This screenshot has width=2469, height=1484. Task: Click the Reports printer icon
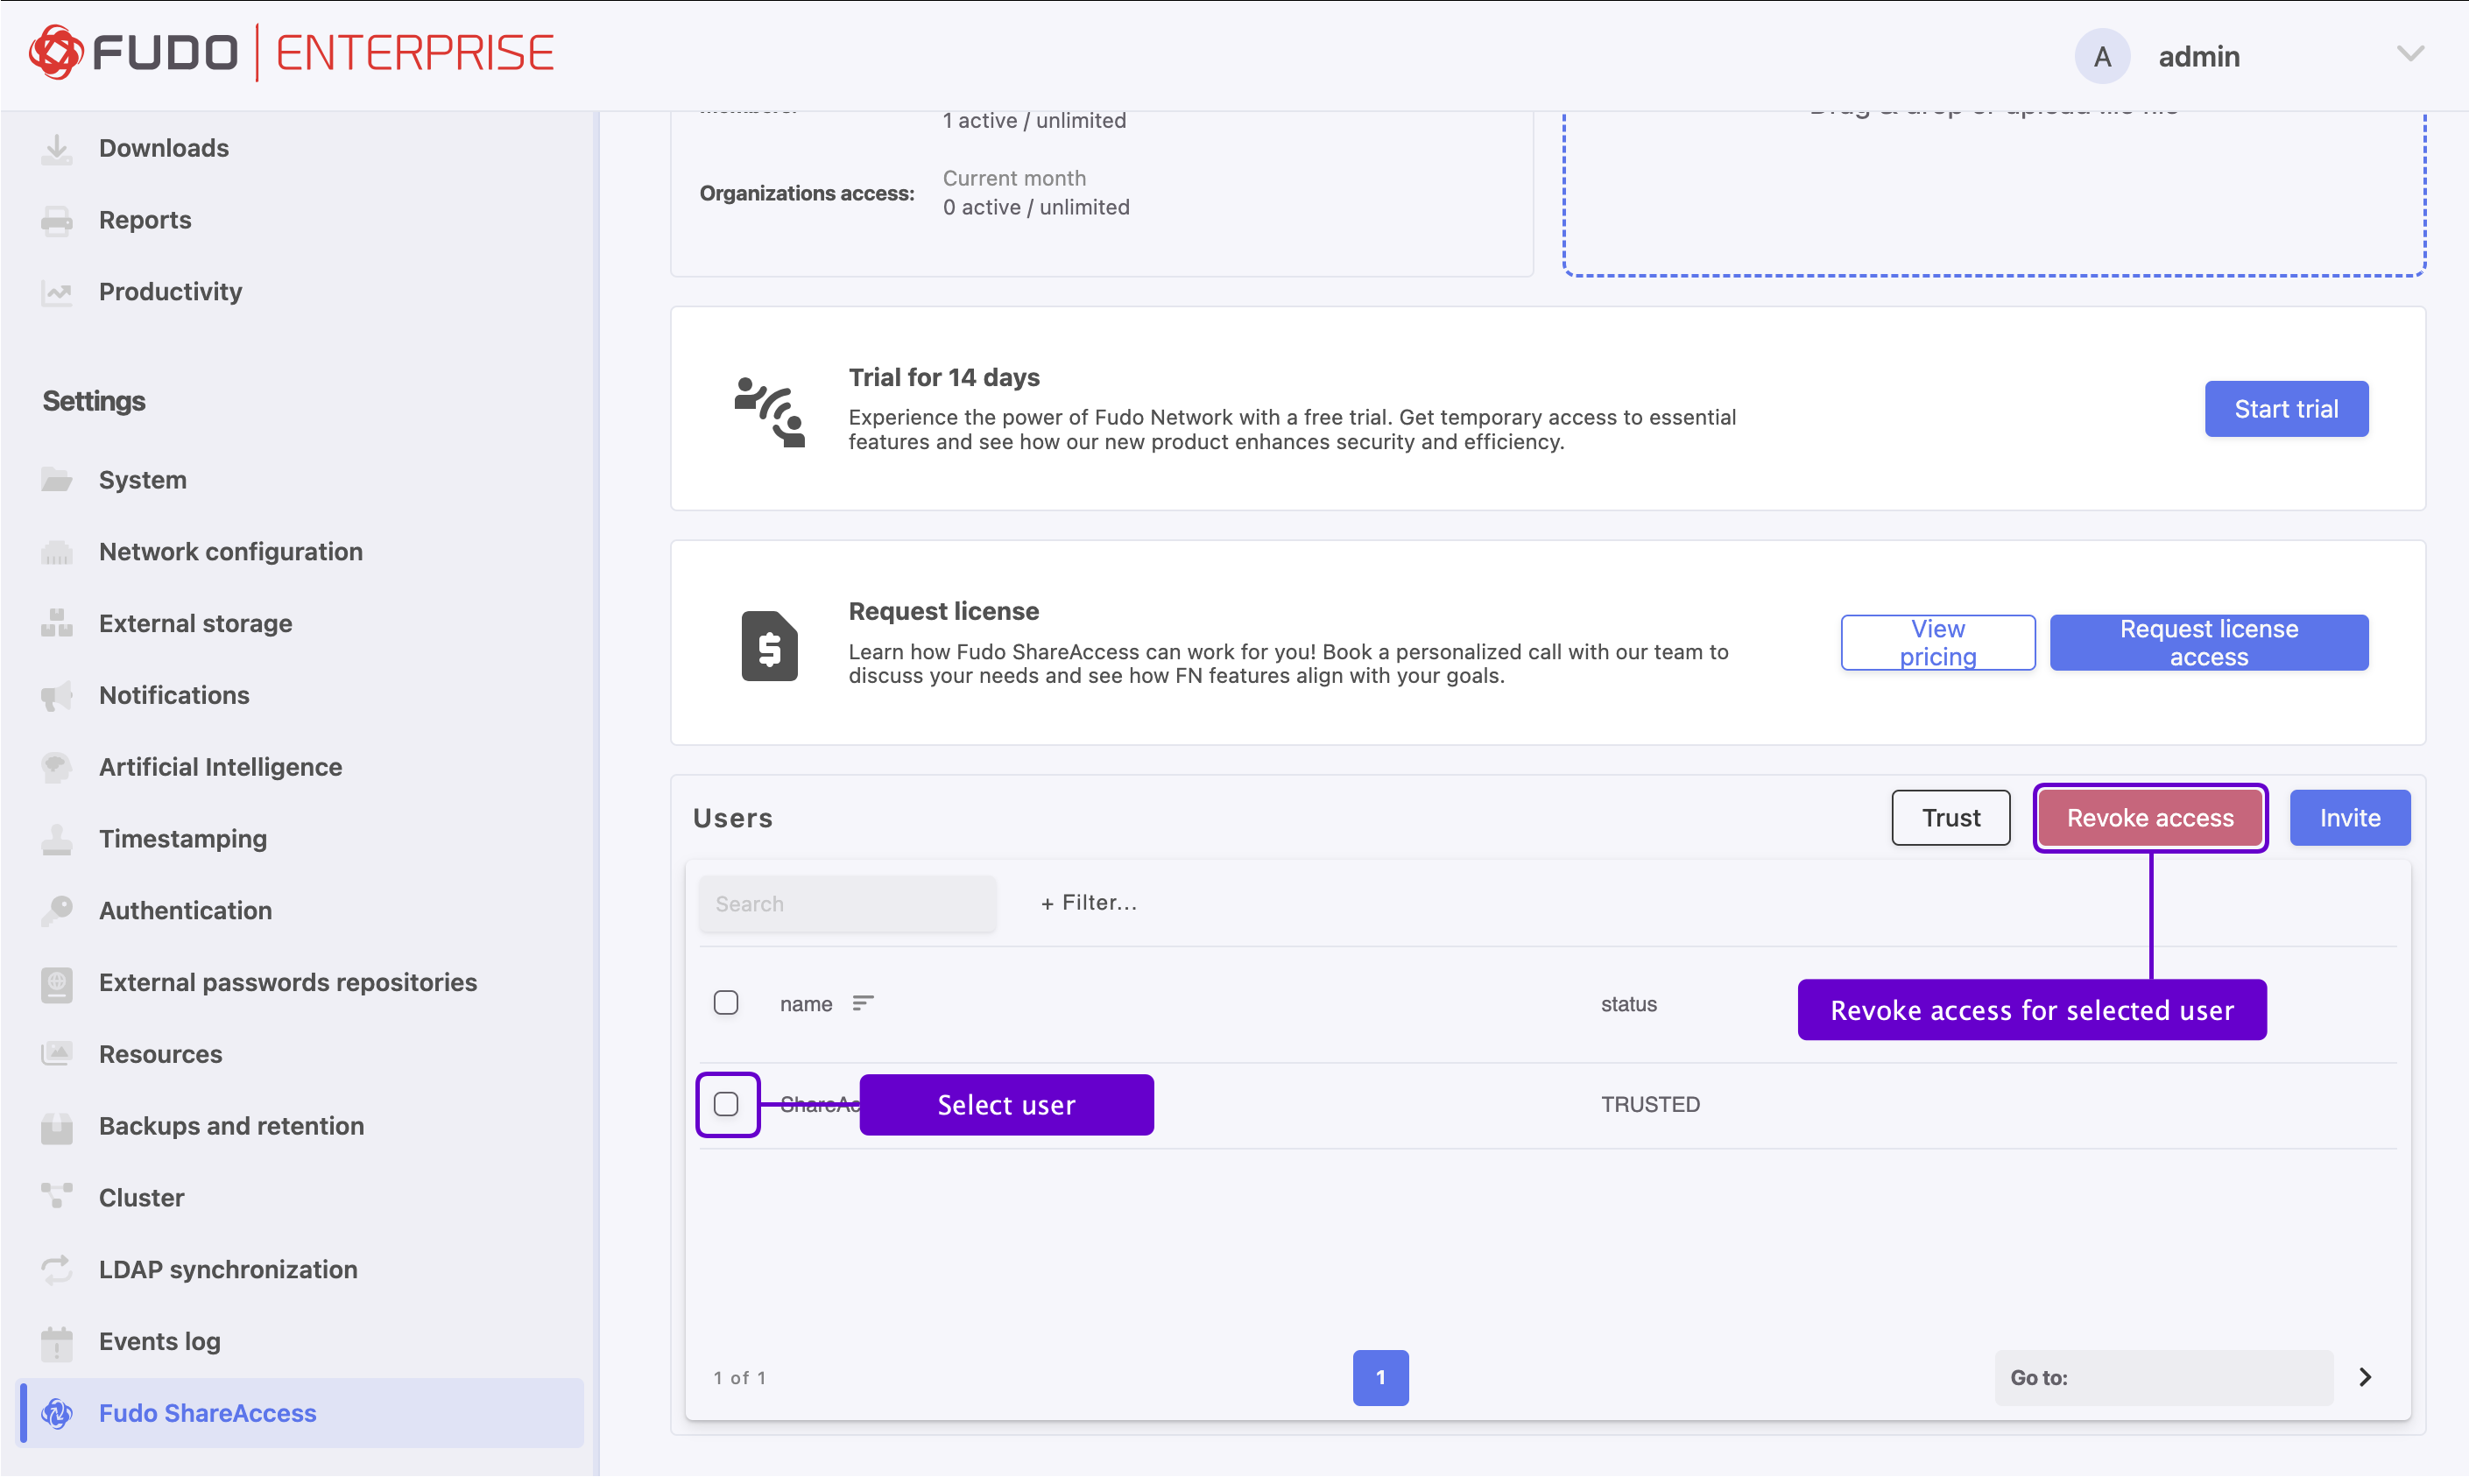57,220
